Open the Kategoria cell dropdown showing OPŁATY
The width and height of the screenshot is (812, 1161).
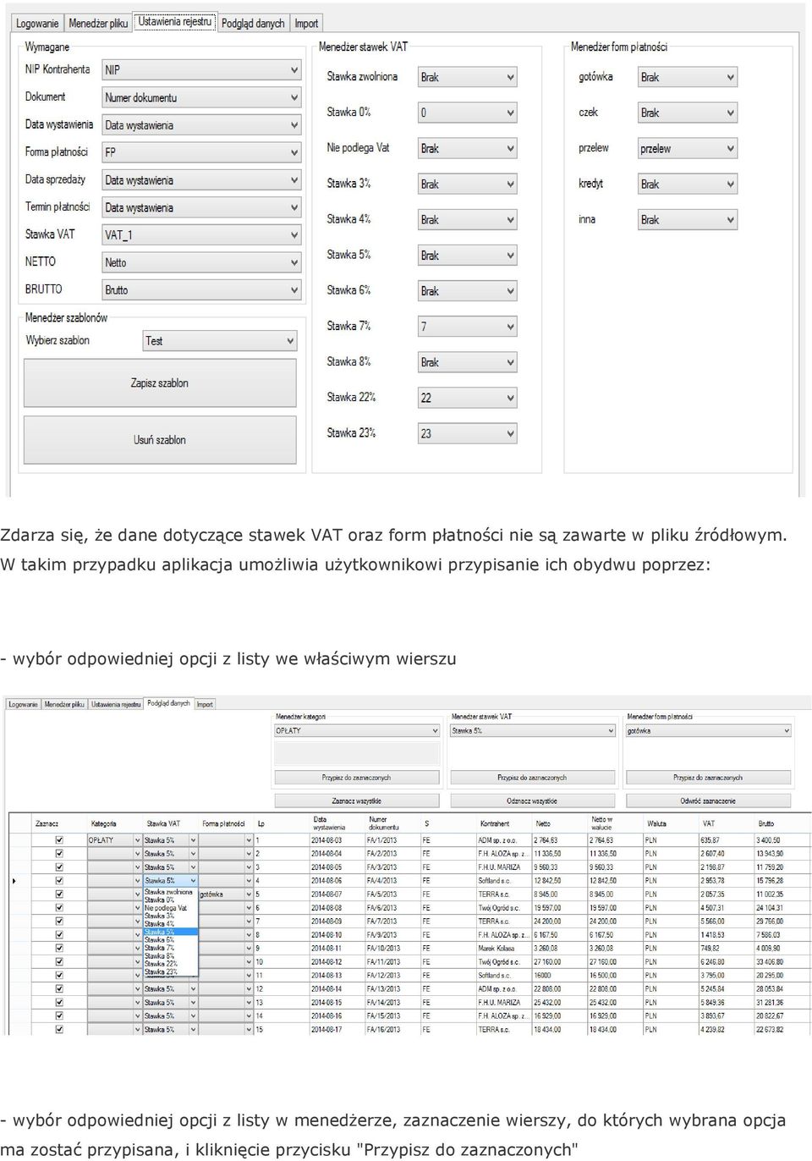coord(114,840)
